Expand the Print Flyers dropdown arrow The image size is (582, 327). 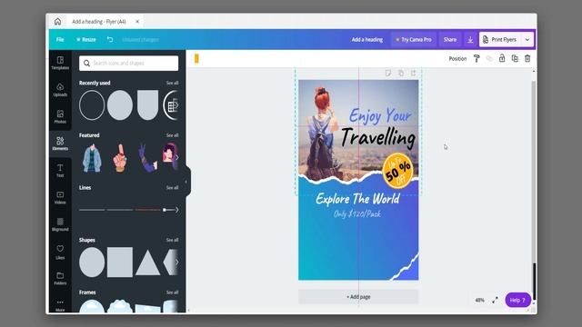[527, 40]
